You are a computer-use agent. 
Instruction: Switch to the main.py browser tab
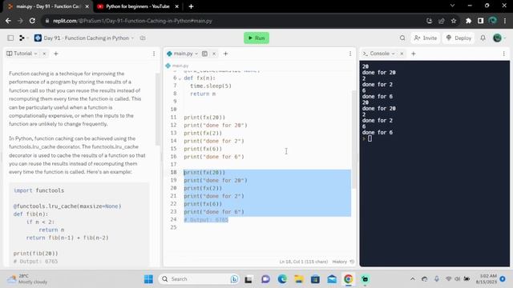pos(48,6)
